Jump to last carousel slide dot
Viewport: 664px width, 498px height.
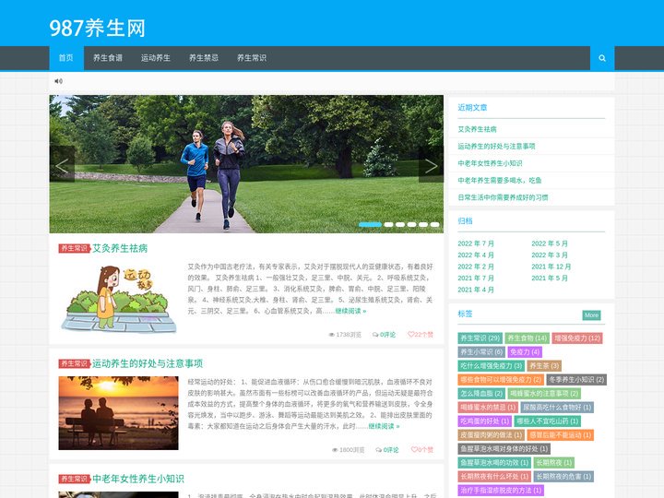(435, 224)
